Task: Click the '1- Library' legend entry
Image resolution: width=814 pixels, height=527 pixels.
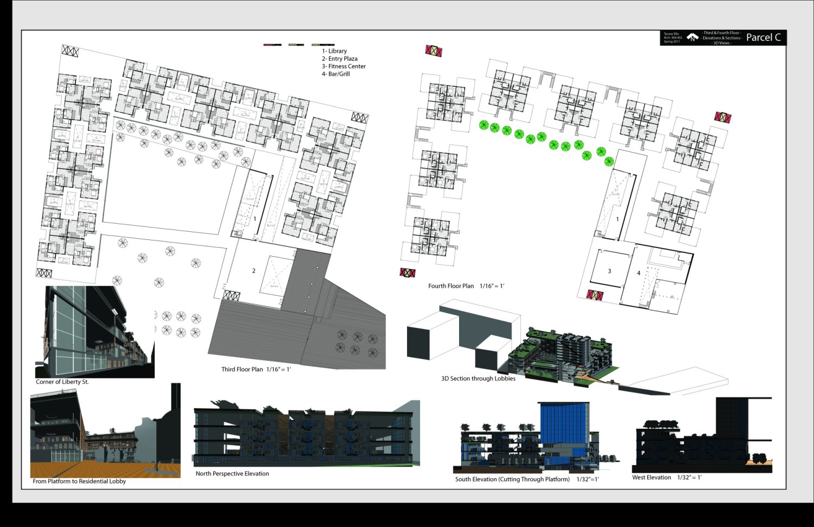Action: [334, 51]
